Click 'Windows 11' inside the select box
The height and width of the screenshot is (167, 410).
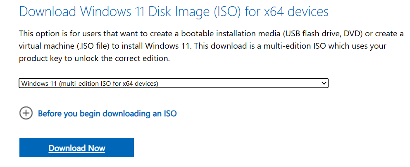point(38,84)
